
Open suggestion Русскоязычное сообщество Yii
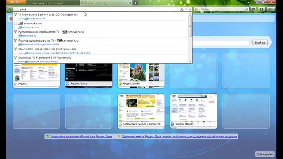pos(101,34)
